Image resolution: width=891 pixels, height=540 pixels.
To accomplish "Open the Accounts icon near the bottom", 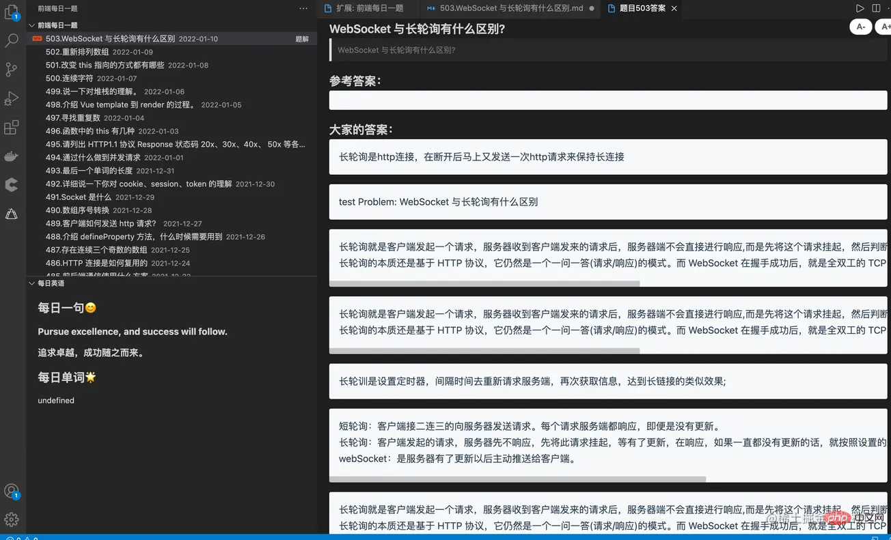I will 12,491.
